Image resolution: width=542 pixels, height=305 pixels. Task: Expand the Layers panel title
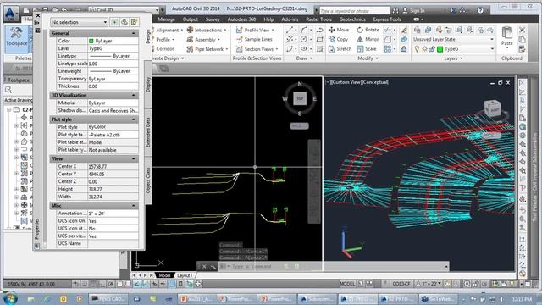click(453, 58)
